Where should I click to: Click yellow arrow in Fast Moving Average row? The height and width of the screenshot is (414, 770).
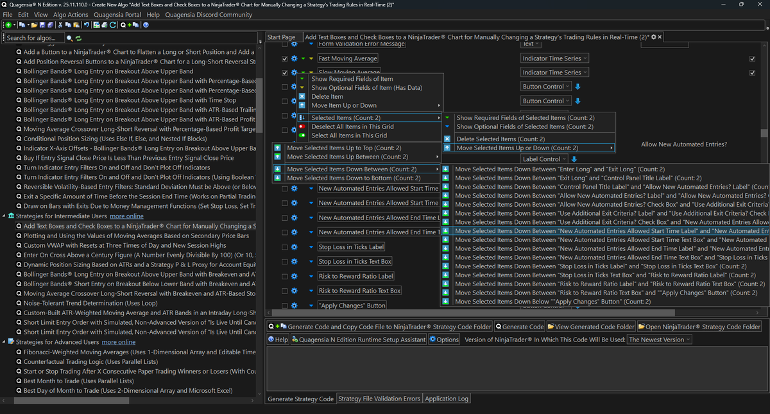tap(311, 58)
